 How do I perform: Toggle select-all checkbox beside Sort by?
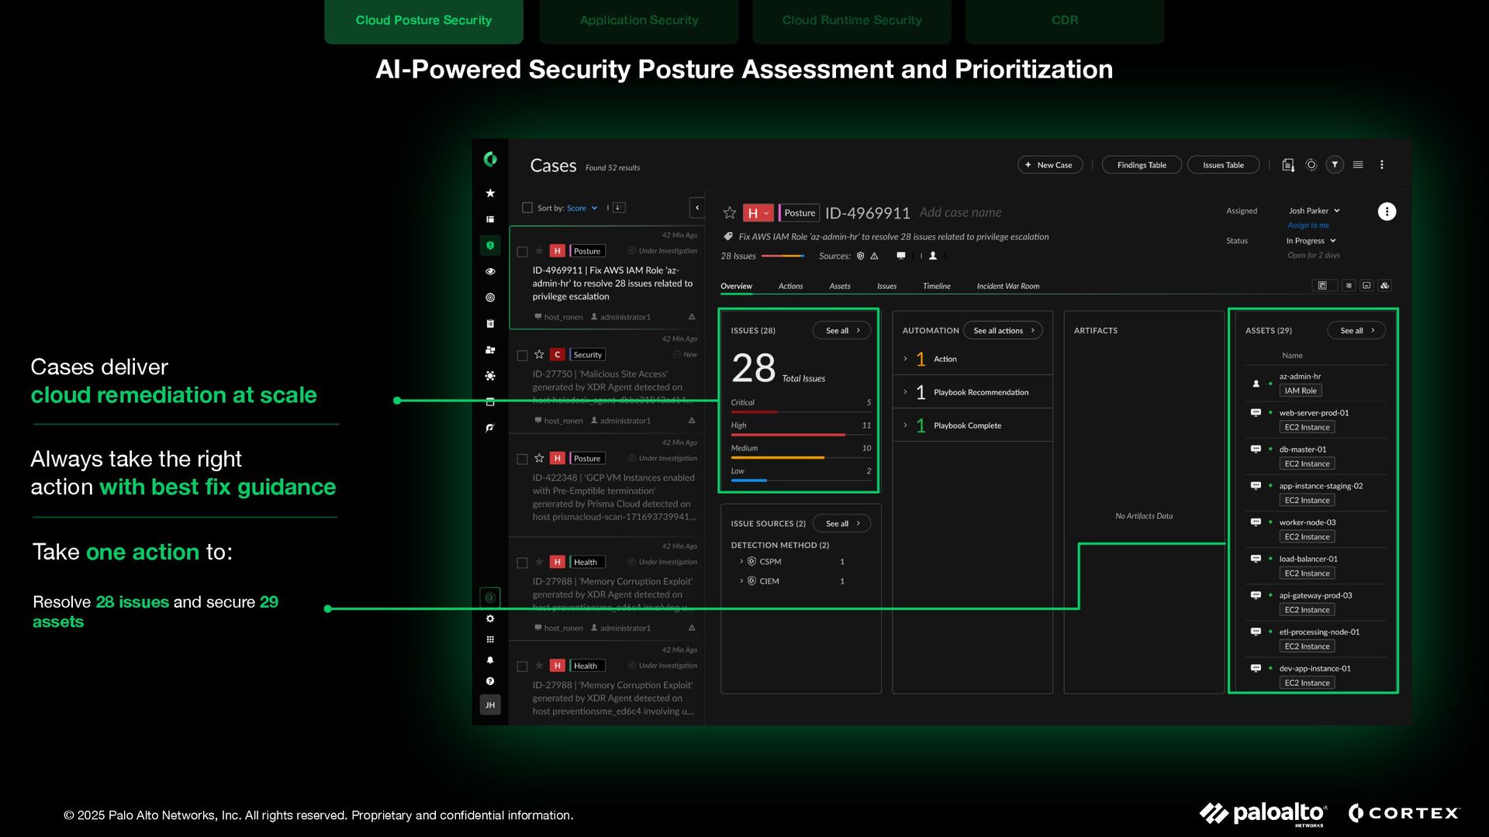point(527,208)
